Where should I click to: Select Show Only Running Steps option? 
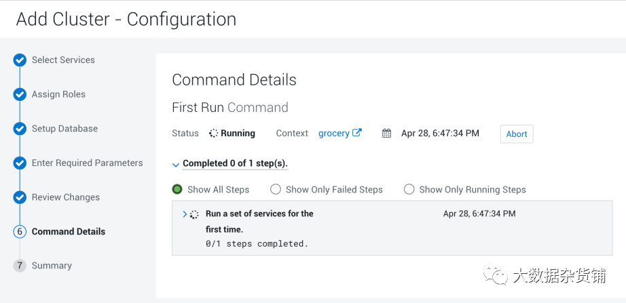coord(409,189)
